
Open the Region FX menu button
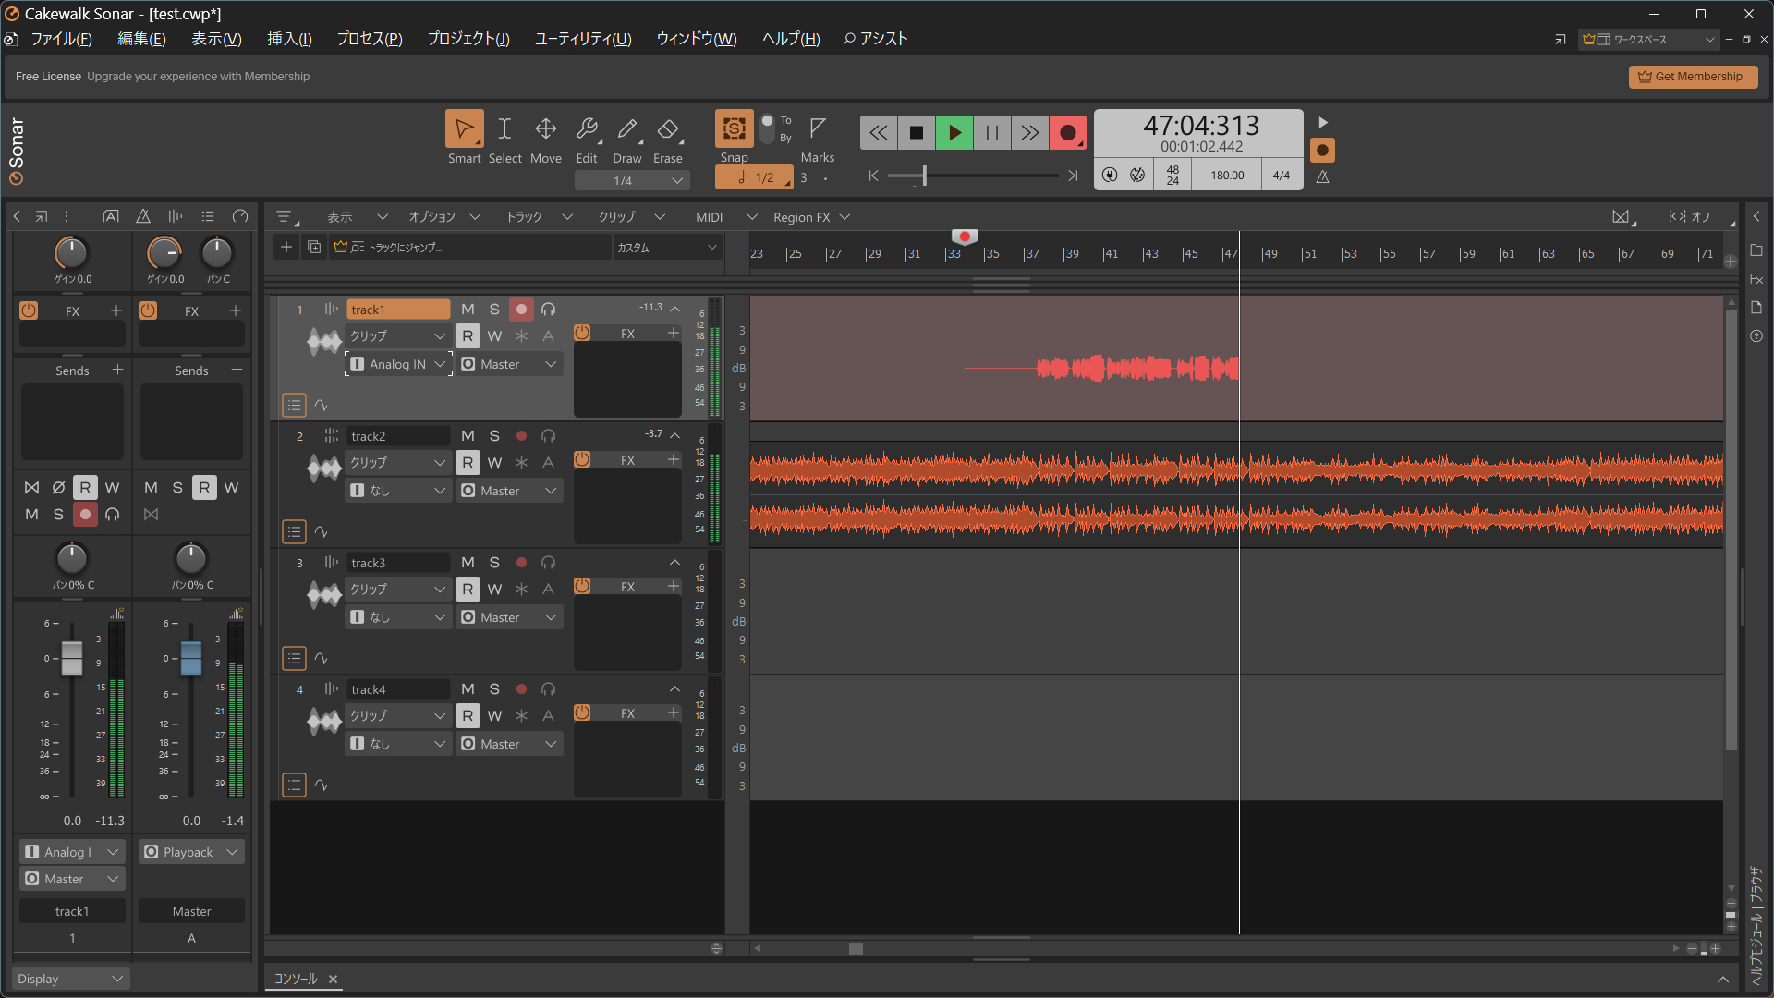click(x=811, y=217)
